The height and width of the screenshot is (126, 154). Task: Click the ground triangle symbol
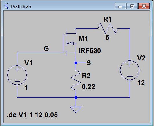tap(76, 110)
